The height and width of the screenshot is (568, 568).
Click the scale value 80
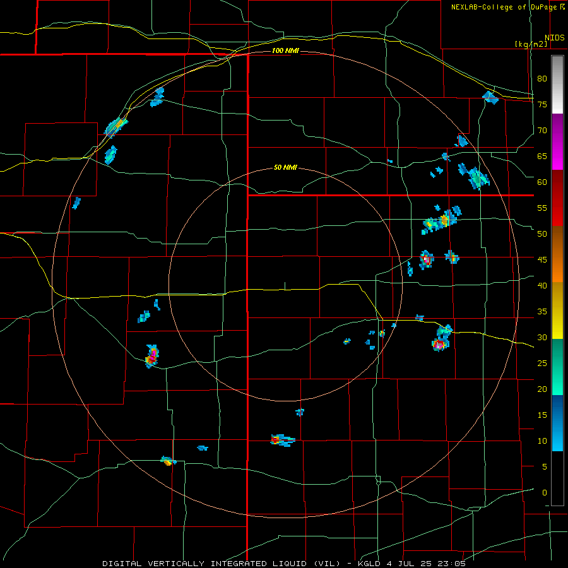click(x=542, y=79)
